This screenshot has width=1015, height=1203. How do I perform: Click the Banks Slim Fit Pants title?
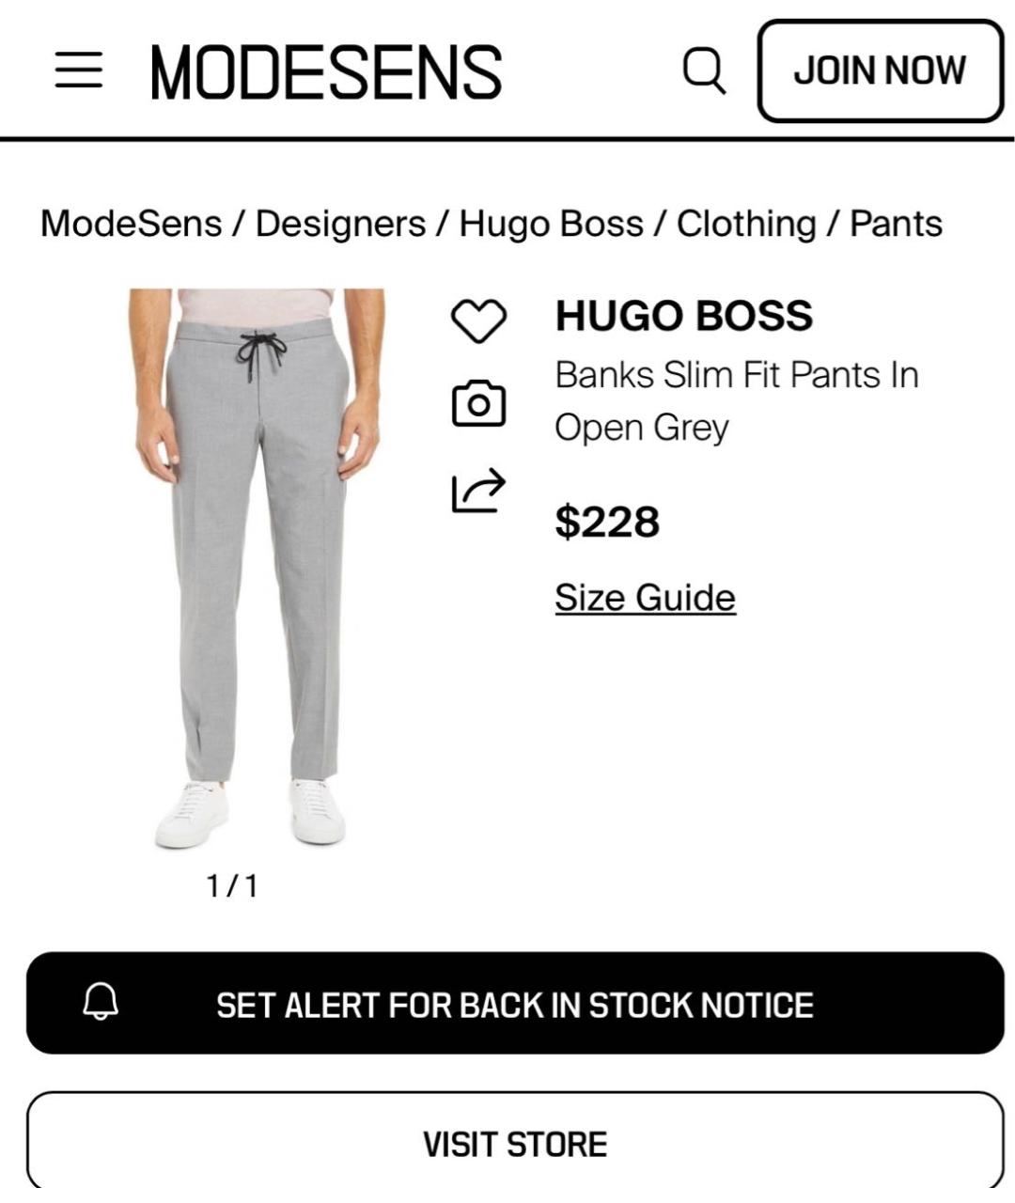[737, 401]
